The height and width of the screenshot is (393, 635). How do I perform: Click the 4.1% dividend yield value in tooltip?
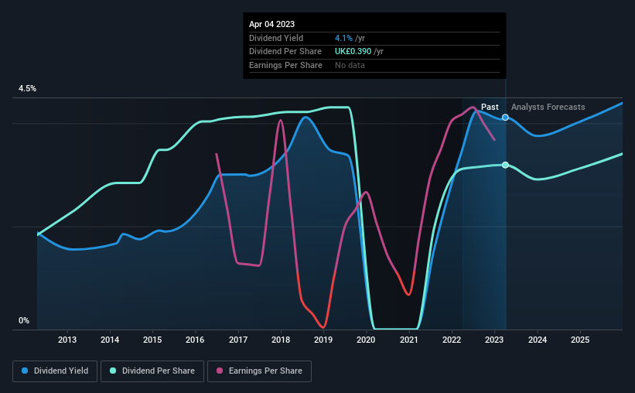click(343, 38)
